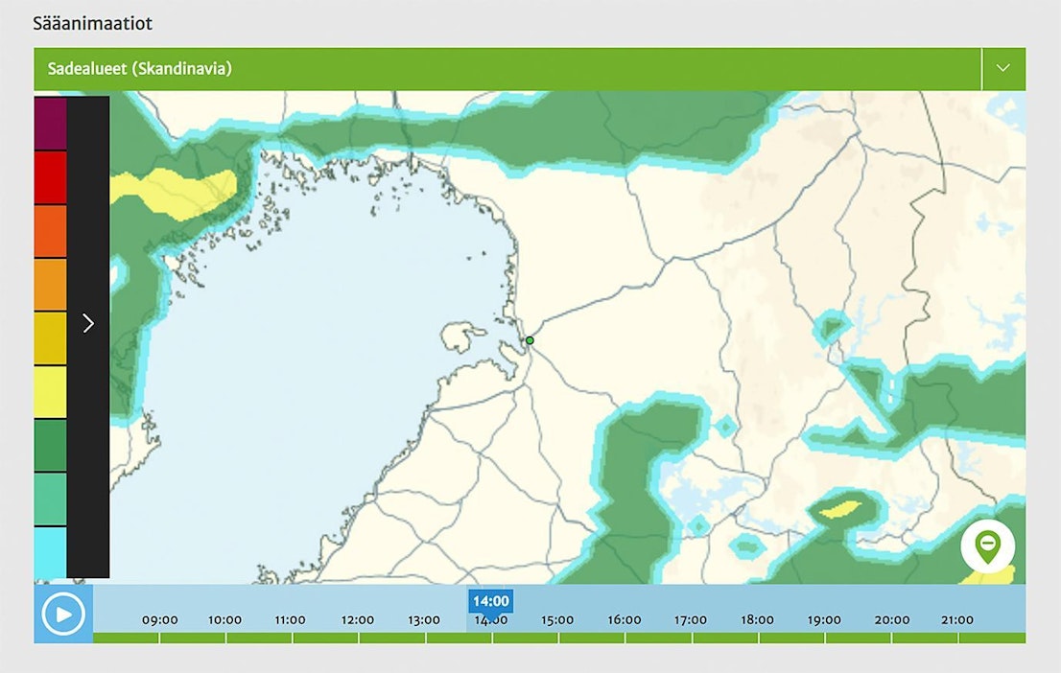
Task: Click the green location pin icon
Action: pyautogui.click(x=987, y=546)
